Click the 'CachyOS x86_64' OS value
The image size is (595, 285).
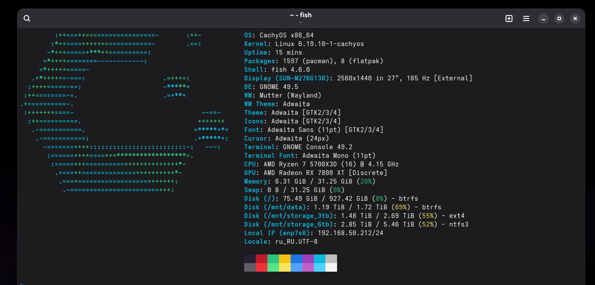[x=287, y=35]
